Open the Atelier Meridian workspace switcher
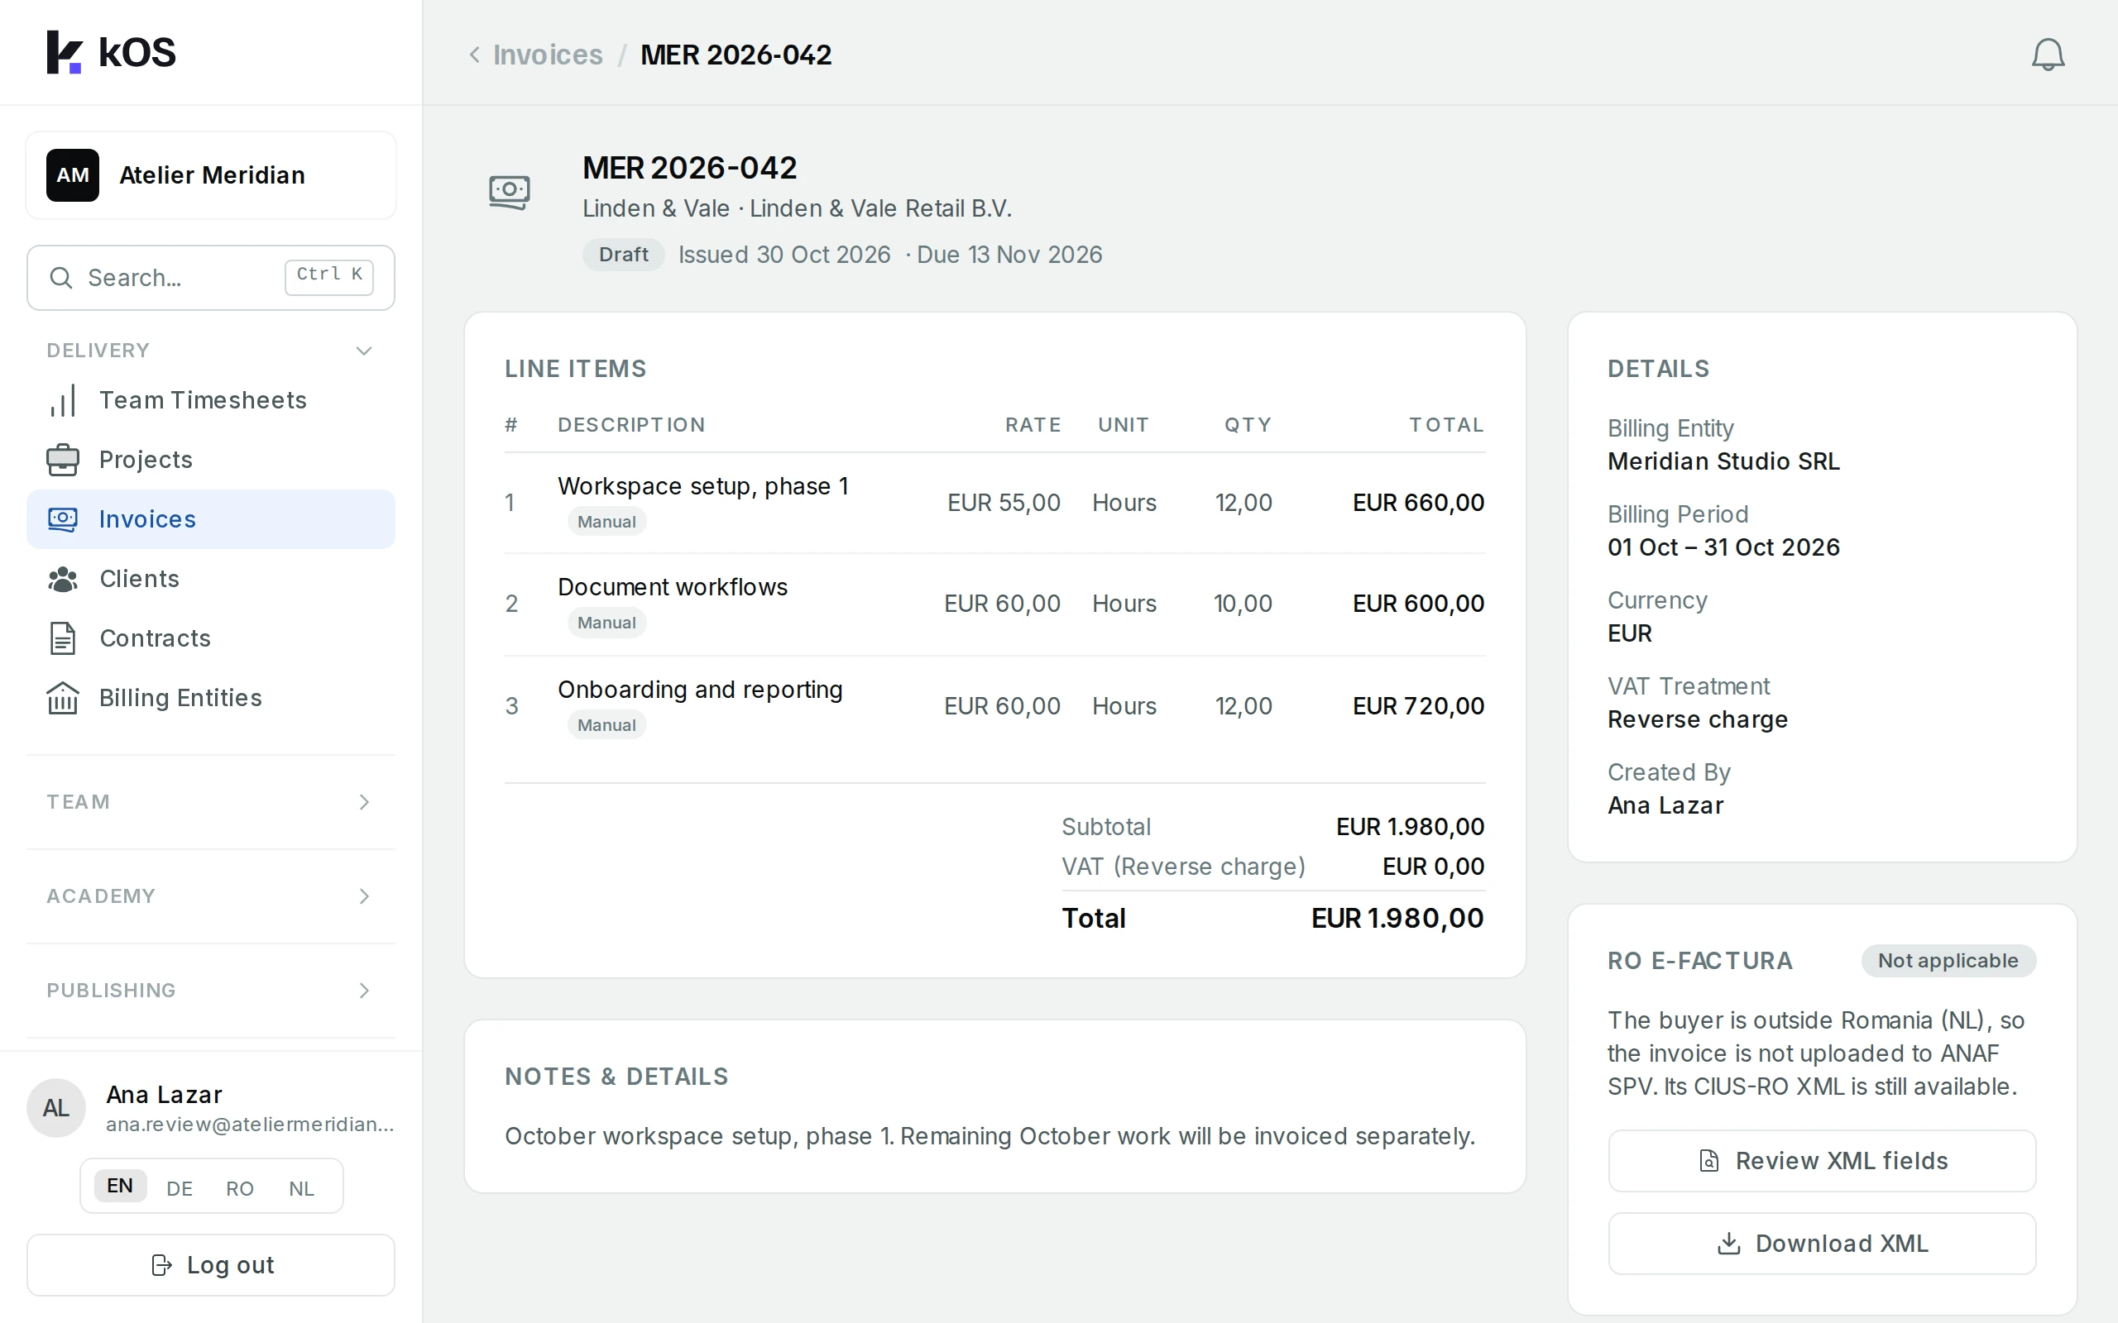This screenshot has width=2118, height=1323. coord(211,175)
